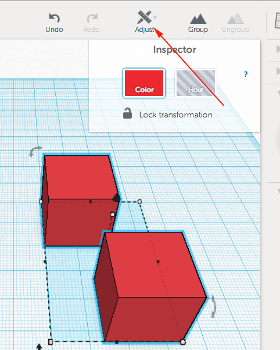Click the Lock transformation label
The width and height of the screenshot is (280, 350).
(x=176, y=115)
